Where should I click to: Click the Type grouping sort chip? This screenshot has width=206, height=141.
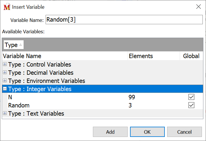[x=13, y=45]
